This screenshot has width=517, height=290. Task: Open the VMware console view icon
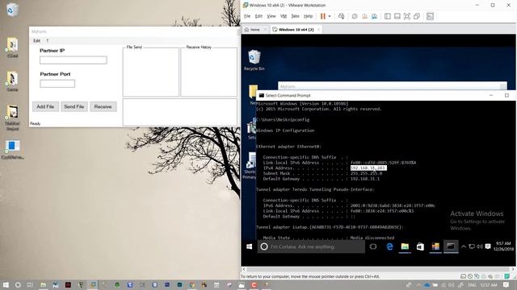click(x=430, y=16)
